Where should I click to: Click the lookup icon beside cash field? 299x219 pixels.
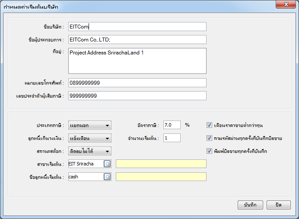pos(107,177)
